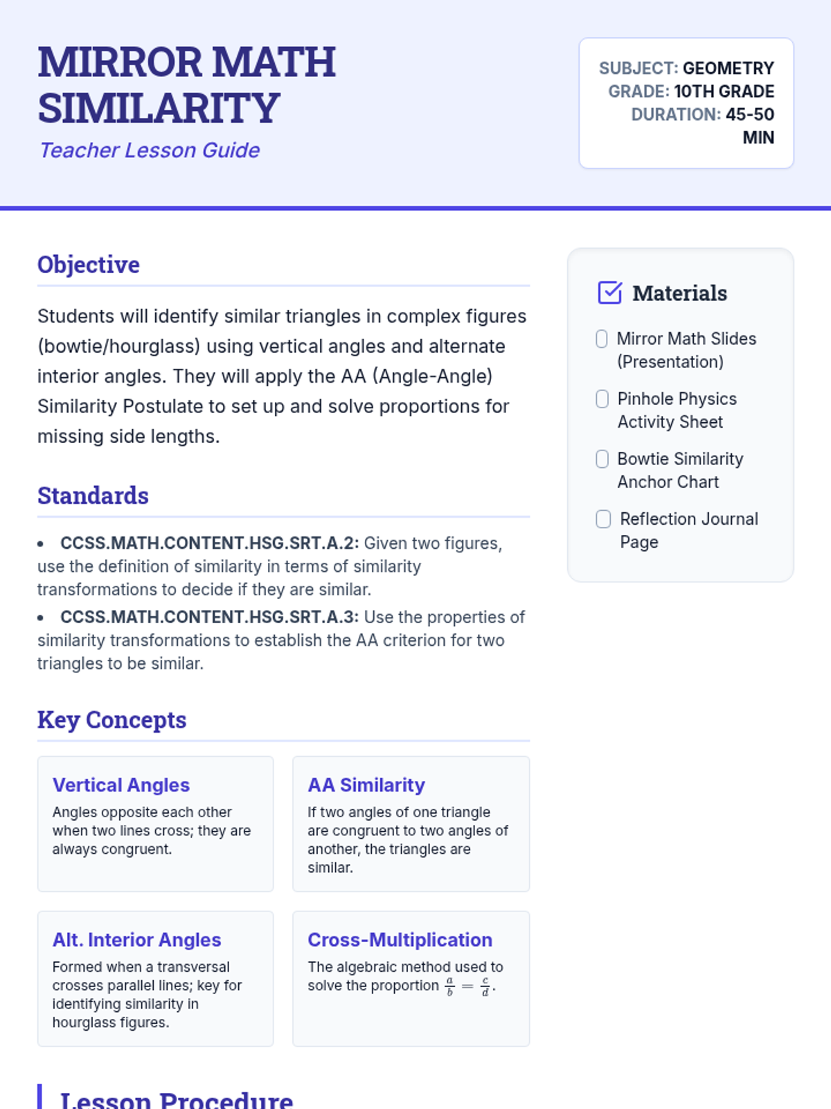Jump to the Standards section heading

point(93,496)
